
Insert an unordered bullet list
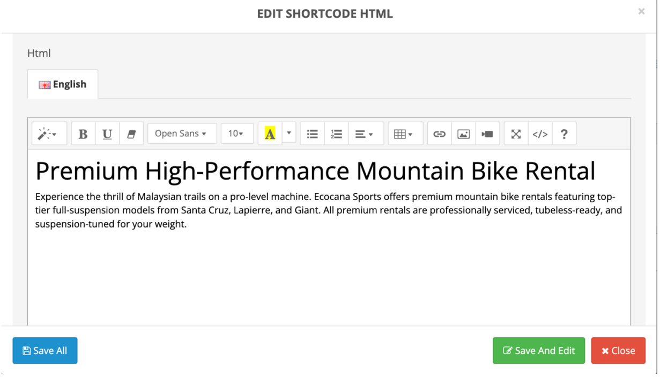click(312, 134)
